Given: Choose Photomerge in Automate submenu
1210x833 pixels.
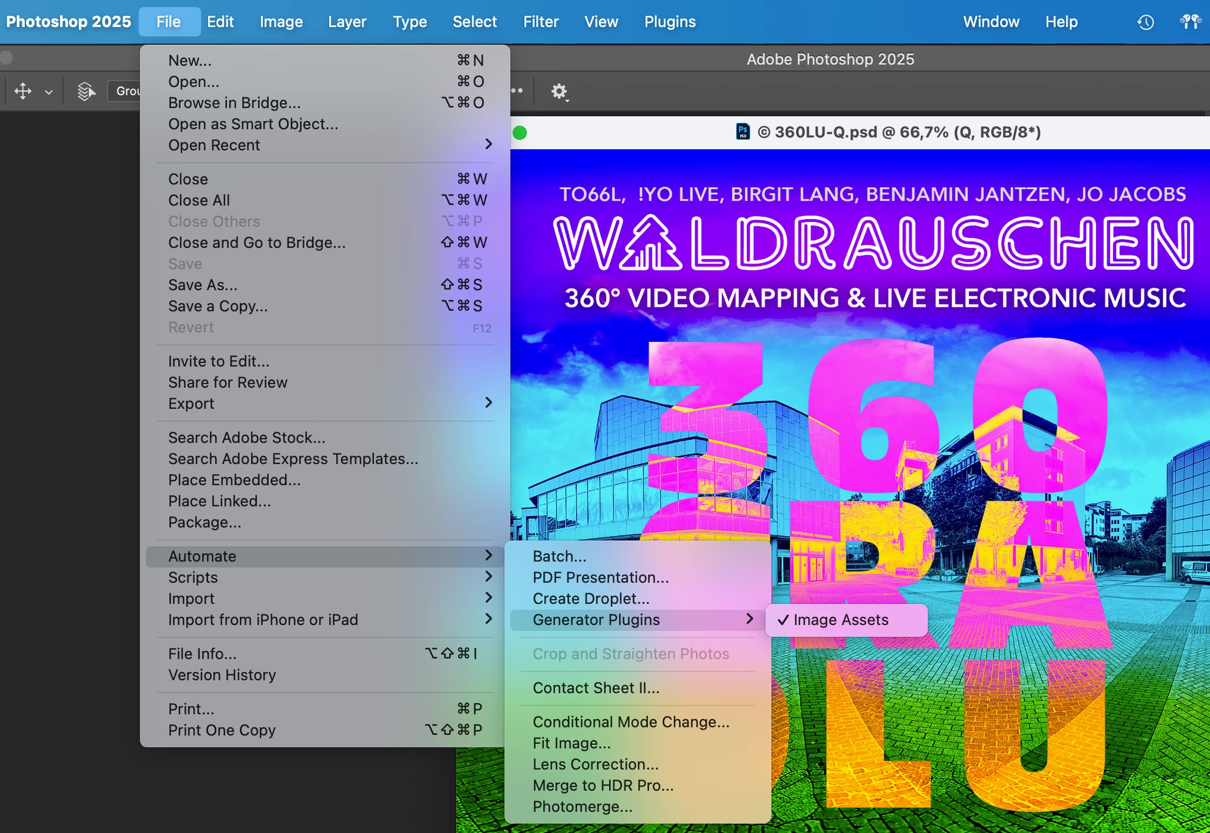Looking at the screenshot, I should (x=582, y=806).
